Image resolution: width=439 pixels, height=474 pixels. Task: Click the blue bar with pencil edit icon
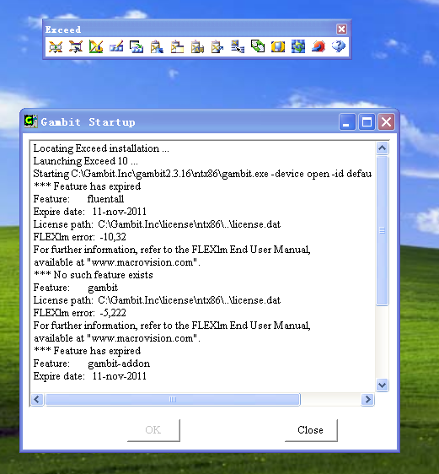point(116,47)
